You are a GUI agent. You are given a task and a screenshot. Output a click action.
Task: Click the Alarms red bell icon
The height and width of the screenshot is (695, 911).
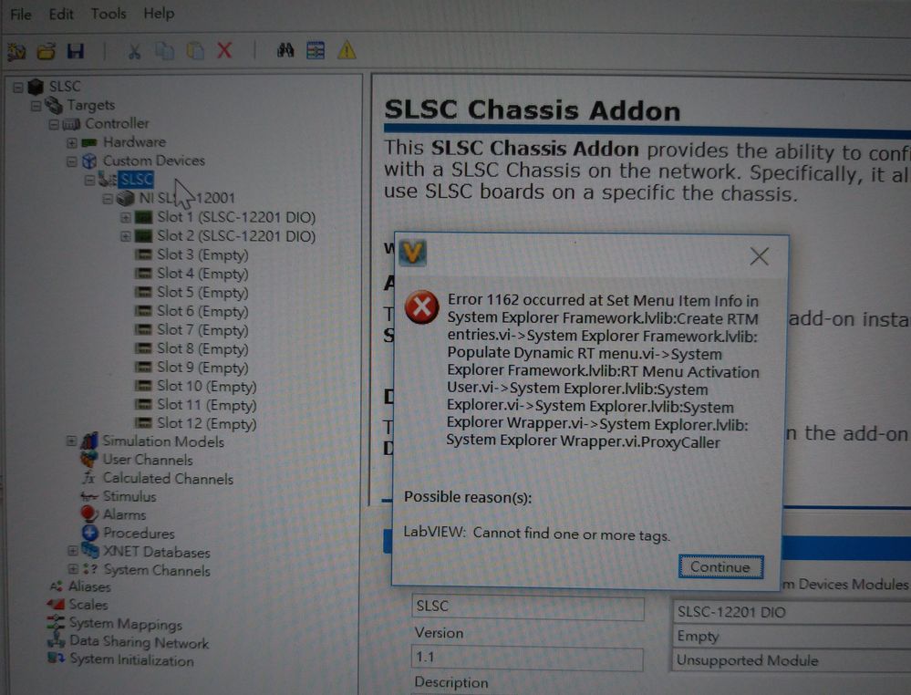tap(88, 513)
